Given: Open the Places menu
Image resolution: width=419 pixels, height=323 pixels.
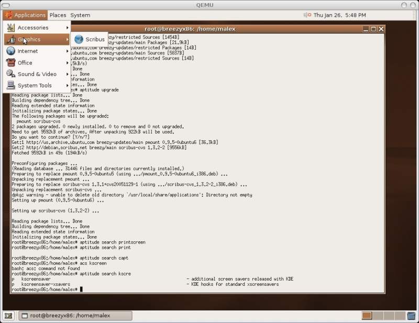Looking at the screenshot, I should tap(58, 15).
